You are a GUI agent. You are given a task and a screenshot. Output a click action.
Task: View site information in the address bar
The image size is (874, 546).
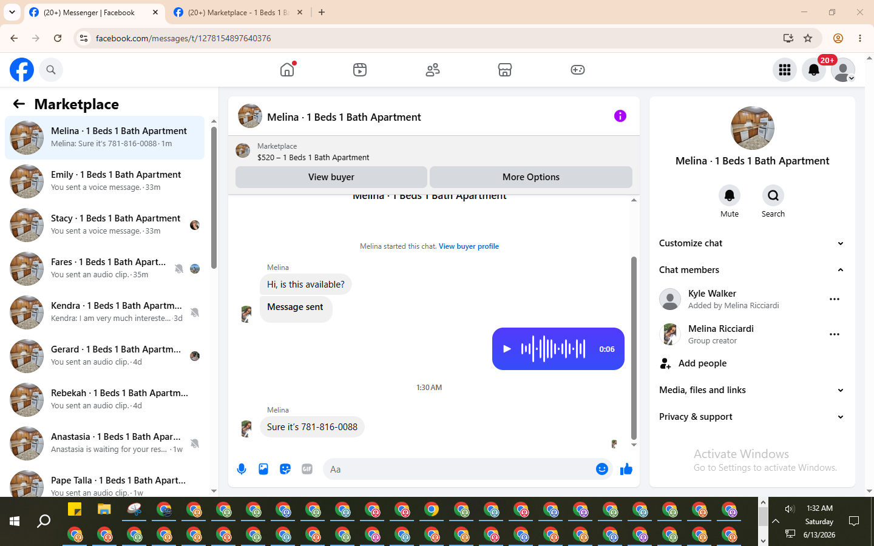pyautogui.click(x=84, y=38)
